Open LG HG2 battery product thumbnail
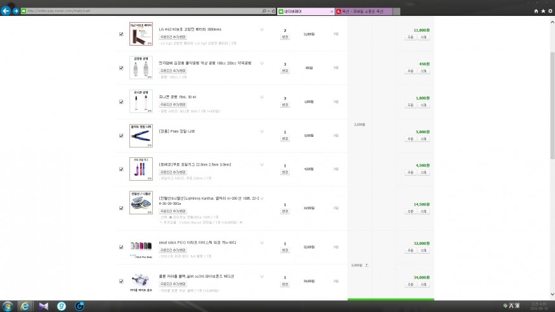Screen dimensions: 555x312 (x=141, y=34)
